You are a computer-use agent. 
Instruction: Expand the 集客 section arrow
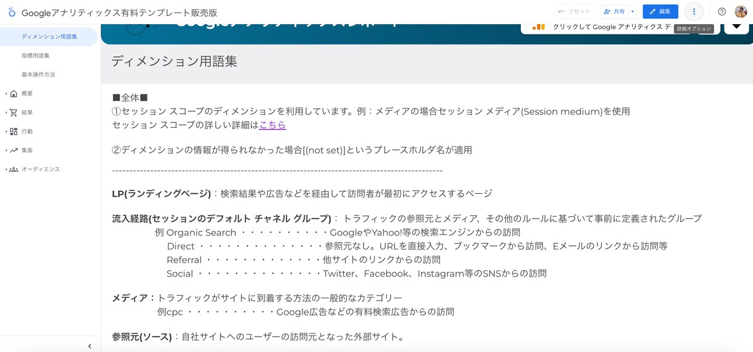(6, 151)
